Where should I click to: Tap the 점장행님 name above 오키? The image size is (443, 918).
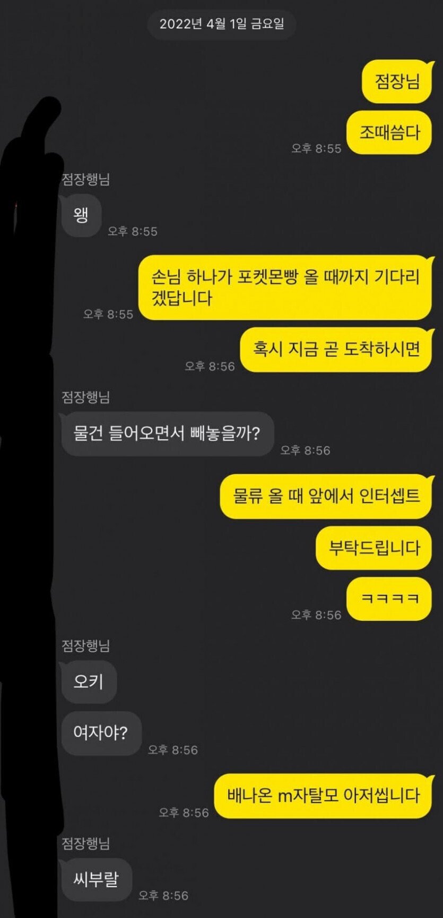coord(86,645)
